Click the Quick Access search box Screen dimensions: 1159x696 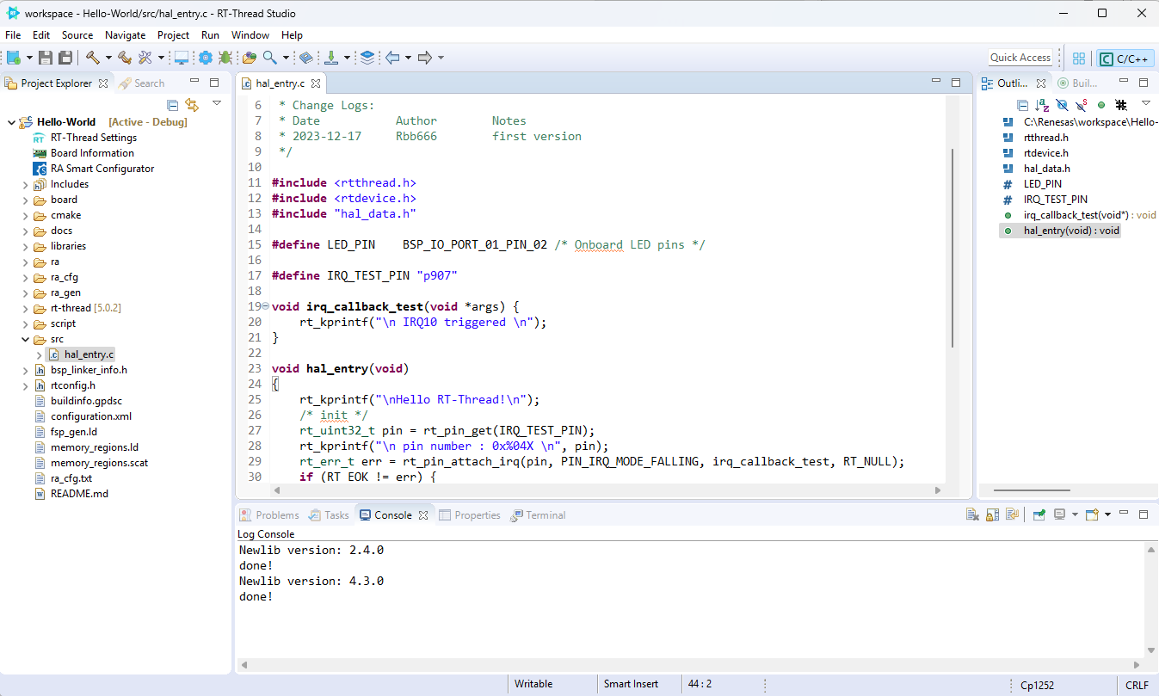point(1020,58)
